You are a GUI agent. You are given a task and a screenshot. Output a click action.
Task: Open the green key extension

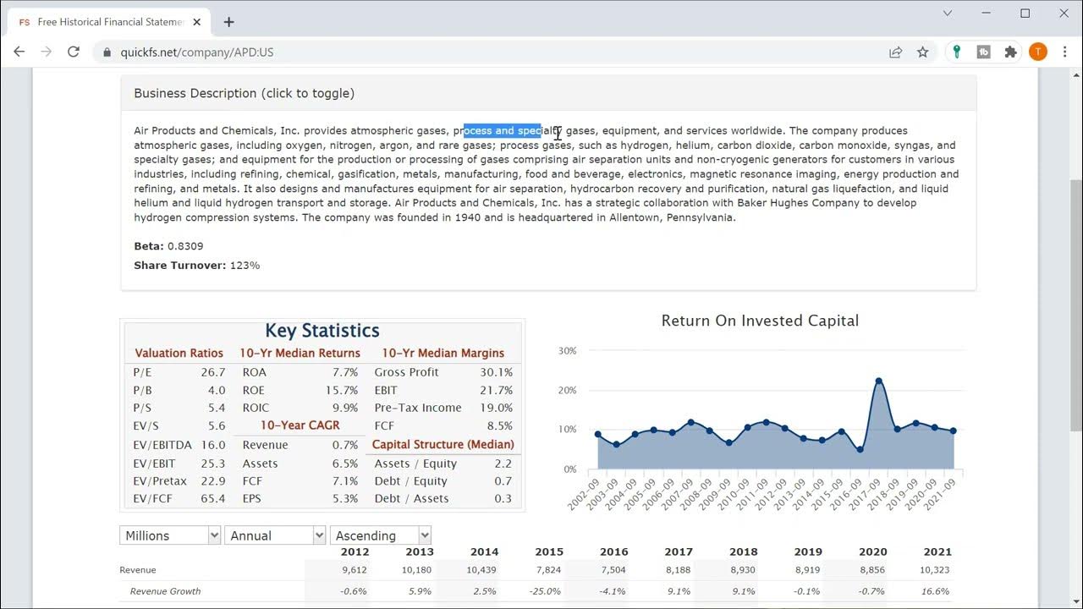click(956, 52)
